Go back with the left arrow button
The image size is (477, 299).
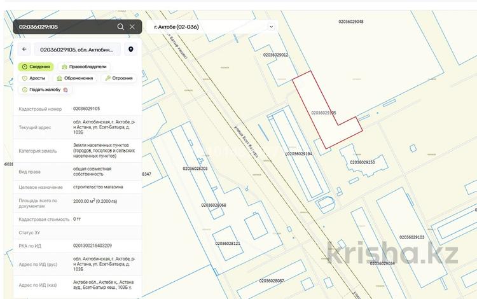(x=24, y=49)
